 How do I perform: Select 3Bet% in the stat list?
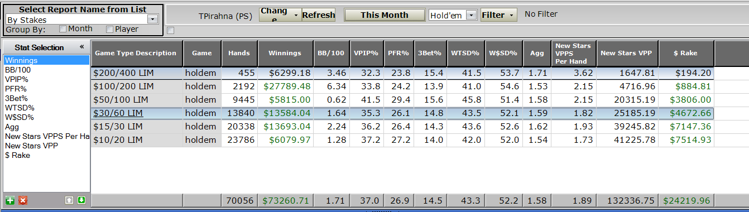pyautogui.click(x=46, y=98)
